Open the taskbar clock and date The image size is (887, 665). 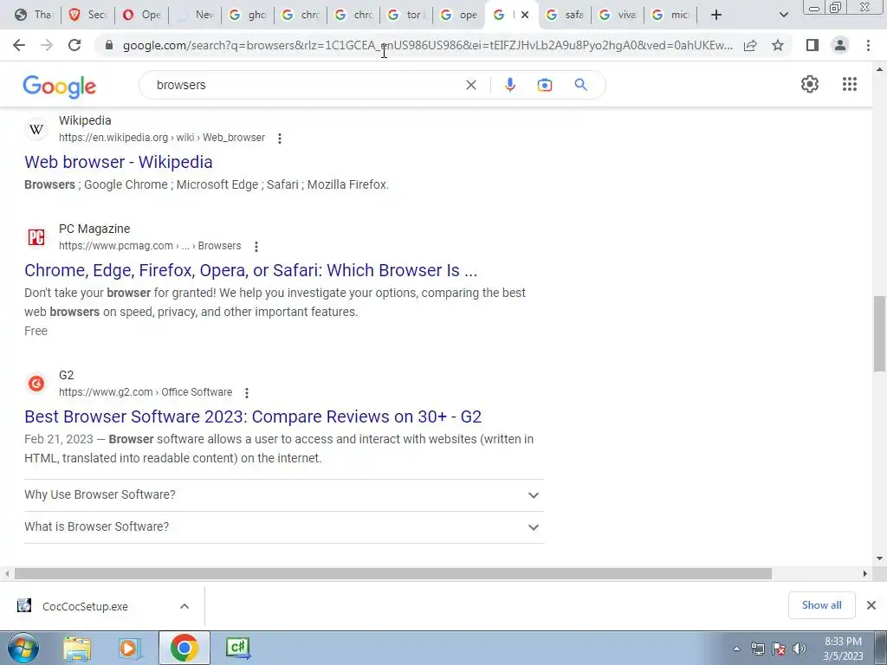pos(844,649)
